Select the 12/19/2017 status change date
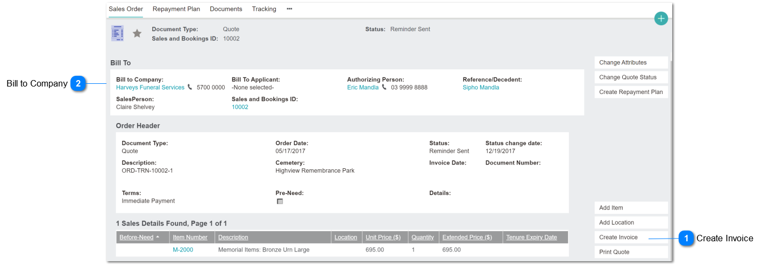Screen dimensions: 762x266 coord(500,151)
